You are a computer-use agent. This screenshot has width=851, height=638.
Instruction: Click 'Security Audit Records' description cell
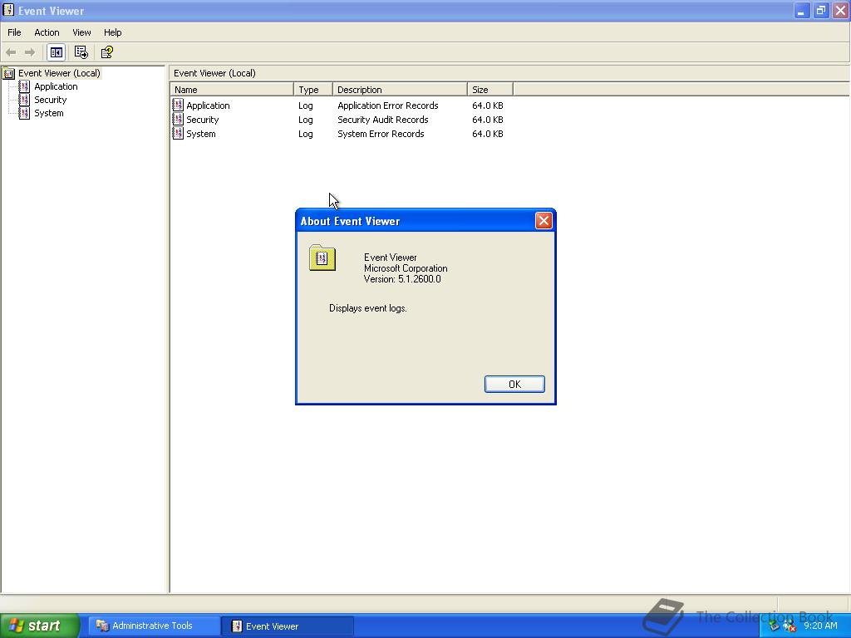coord(382,120)
